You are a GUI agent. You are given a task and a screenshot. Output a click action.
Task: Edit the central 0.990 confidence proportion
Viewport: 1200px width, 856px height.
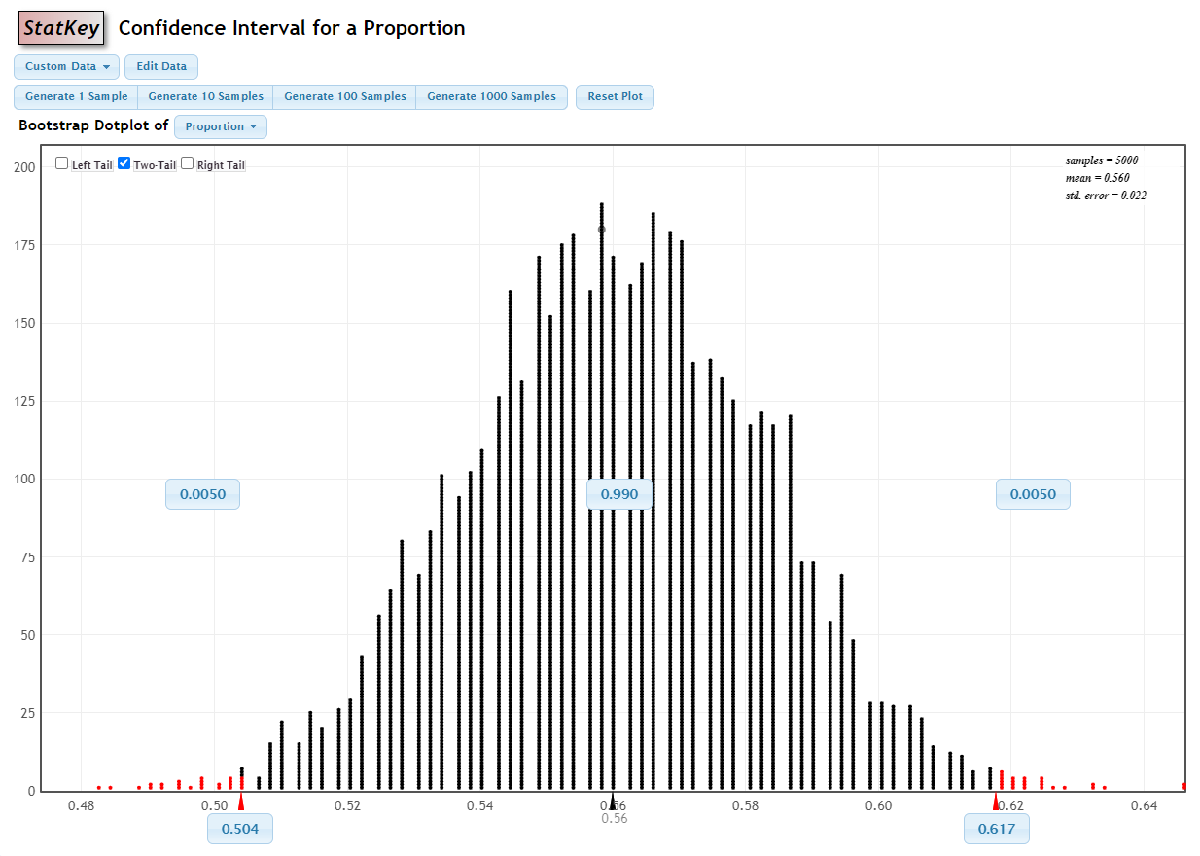[x=618, y=494]
